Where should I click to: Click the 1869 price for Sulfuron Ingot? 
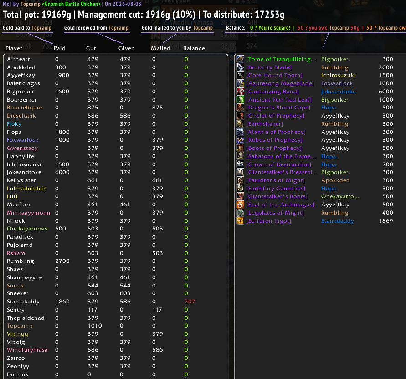(386, 221)
